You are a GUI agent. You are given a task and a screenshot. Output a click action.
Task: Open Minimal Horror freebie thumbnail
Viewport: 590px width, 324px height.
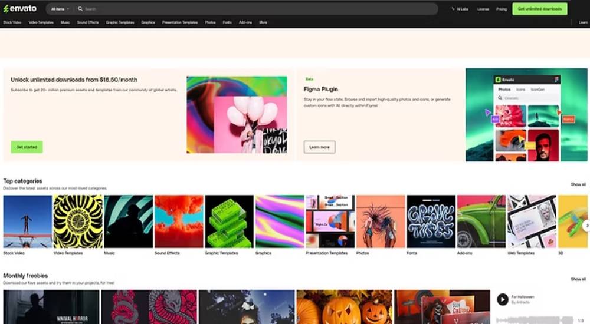coord(51,307)
